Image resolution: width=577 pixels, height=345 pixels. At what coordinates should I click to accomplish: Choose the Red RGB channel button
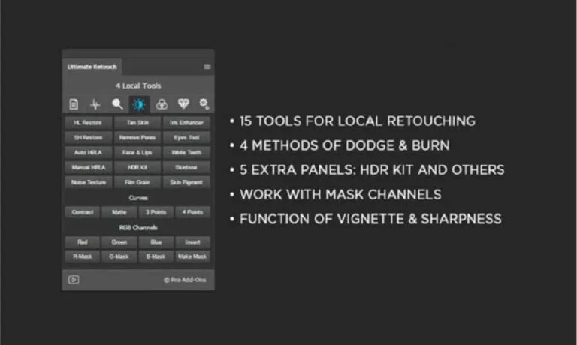tap(83, 242)
